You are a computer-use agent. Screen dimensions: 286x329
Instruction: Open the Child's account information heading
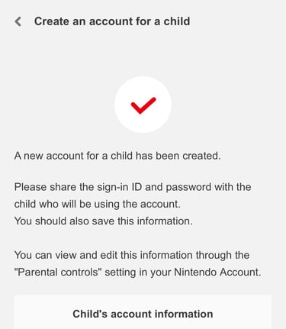[143, 314]
